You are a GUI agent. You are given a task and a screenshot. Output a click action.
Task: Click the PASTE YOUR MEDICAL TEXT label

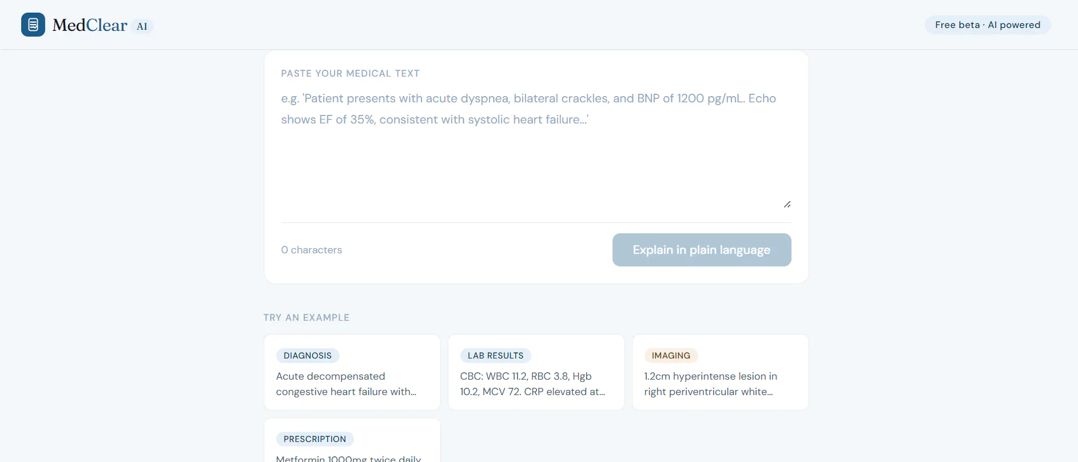351,73
